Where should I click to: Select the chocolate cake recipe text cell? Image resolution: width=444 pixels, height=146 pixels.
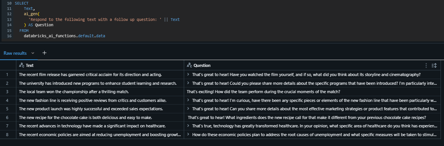point(100,117)
